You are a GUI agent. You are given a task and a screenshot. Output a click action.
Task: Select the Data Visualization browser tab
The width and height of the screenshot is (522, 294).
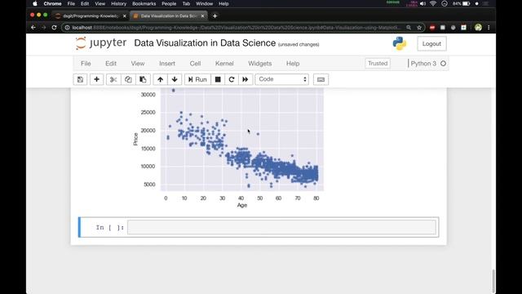169,16
